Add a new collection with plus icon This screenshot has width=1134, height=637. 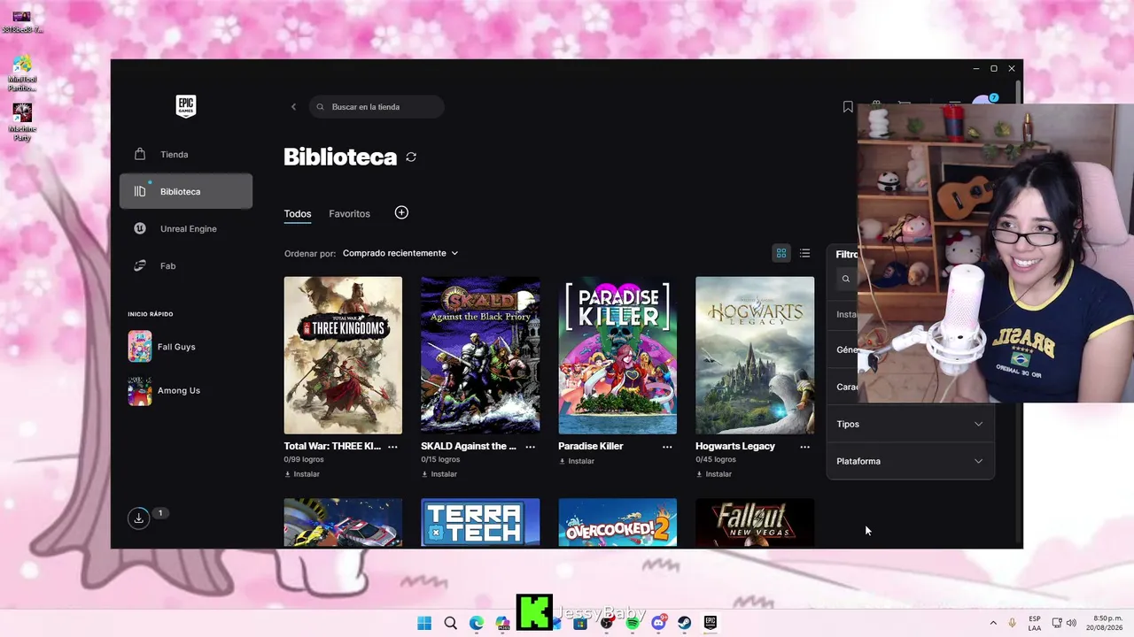401,212
